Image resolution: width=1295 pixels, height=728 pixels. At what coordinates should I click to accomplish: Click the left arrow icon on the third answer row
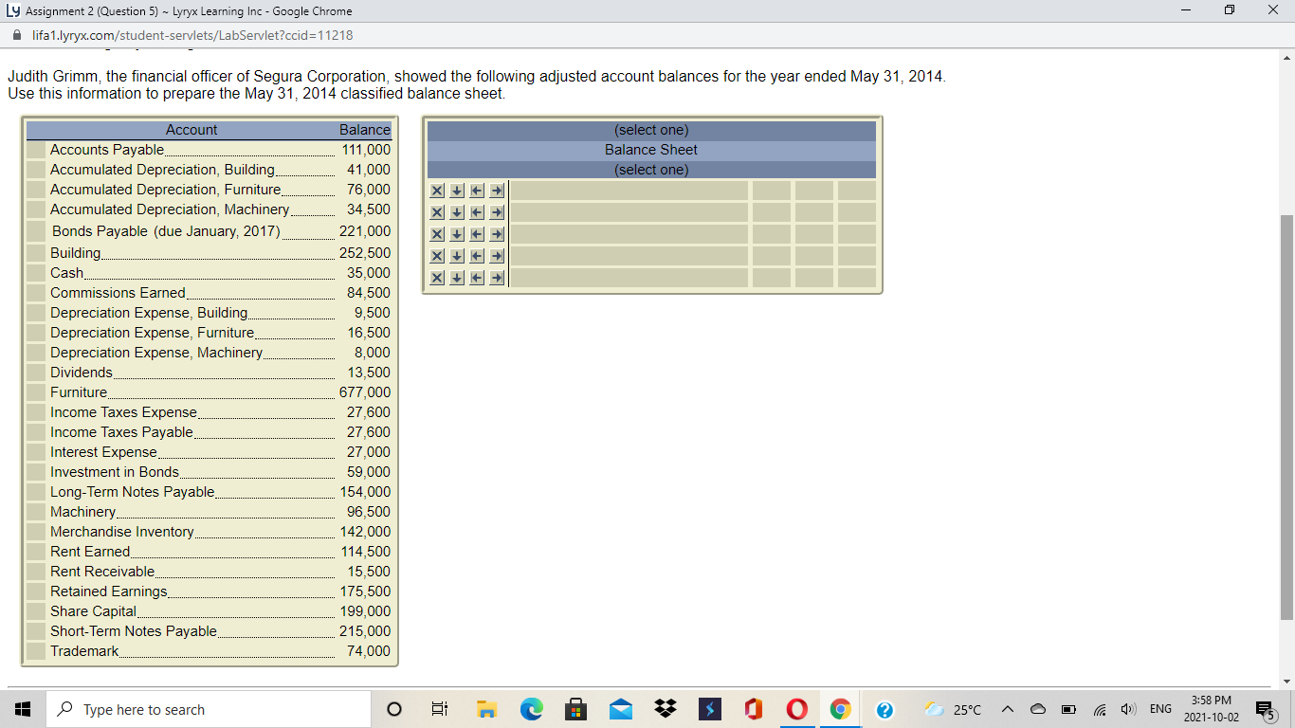476,233
